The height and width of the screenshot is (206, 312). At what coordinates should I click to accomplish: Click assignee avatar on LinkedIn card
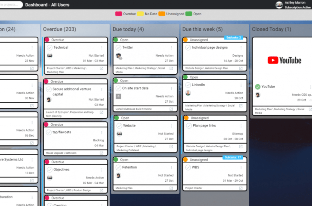coord(188,93)
